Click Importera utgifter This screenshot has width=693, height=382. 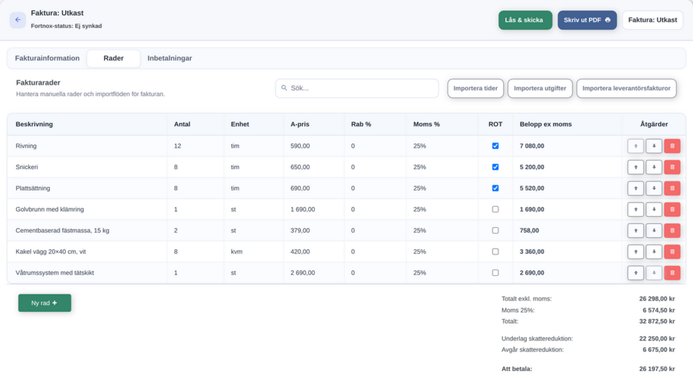coord(540,89)
